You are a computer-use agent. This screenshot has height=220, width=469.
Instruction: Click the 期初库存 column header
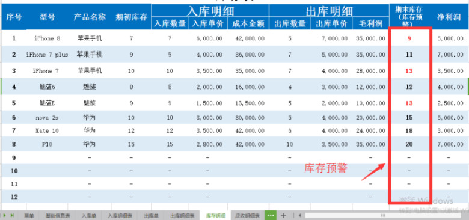pyautogui.click(x=131, y=17)
